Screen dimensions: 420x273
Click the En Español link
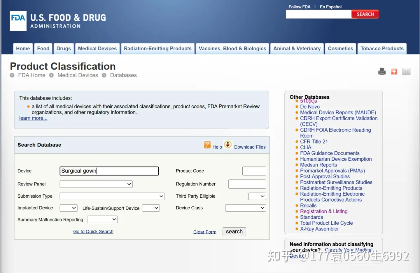click(x=331, y=7)
